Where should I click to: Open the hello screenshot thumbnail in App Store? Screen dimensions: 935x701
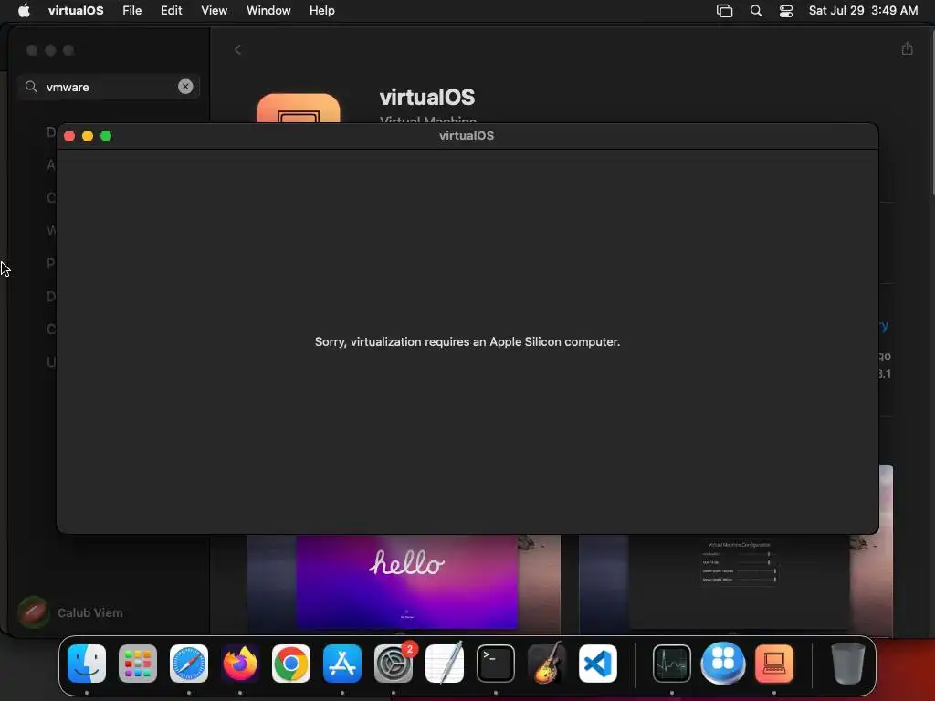click(x=404, y=582)
